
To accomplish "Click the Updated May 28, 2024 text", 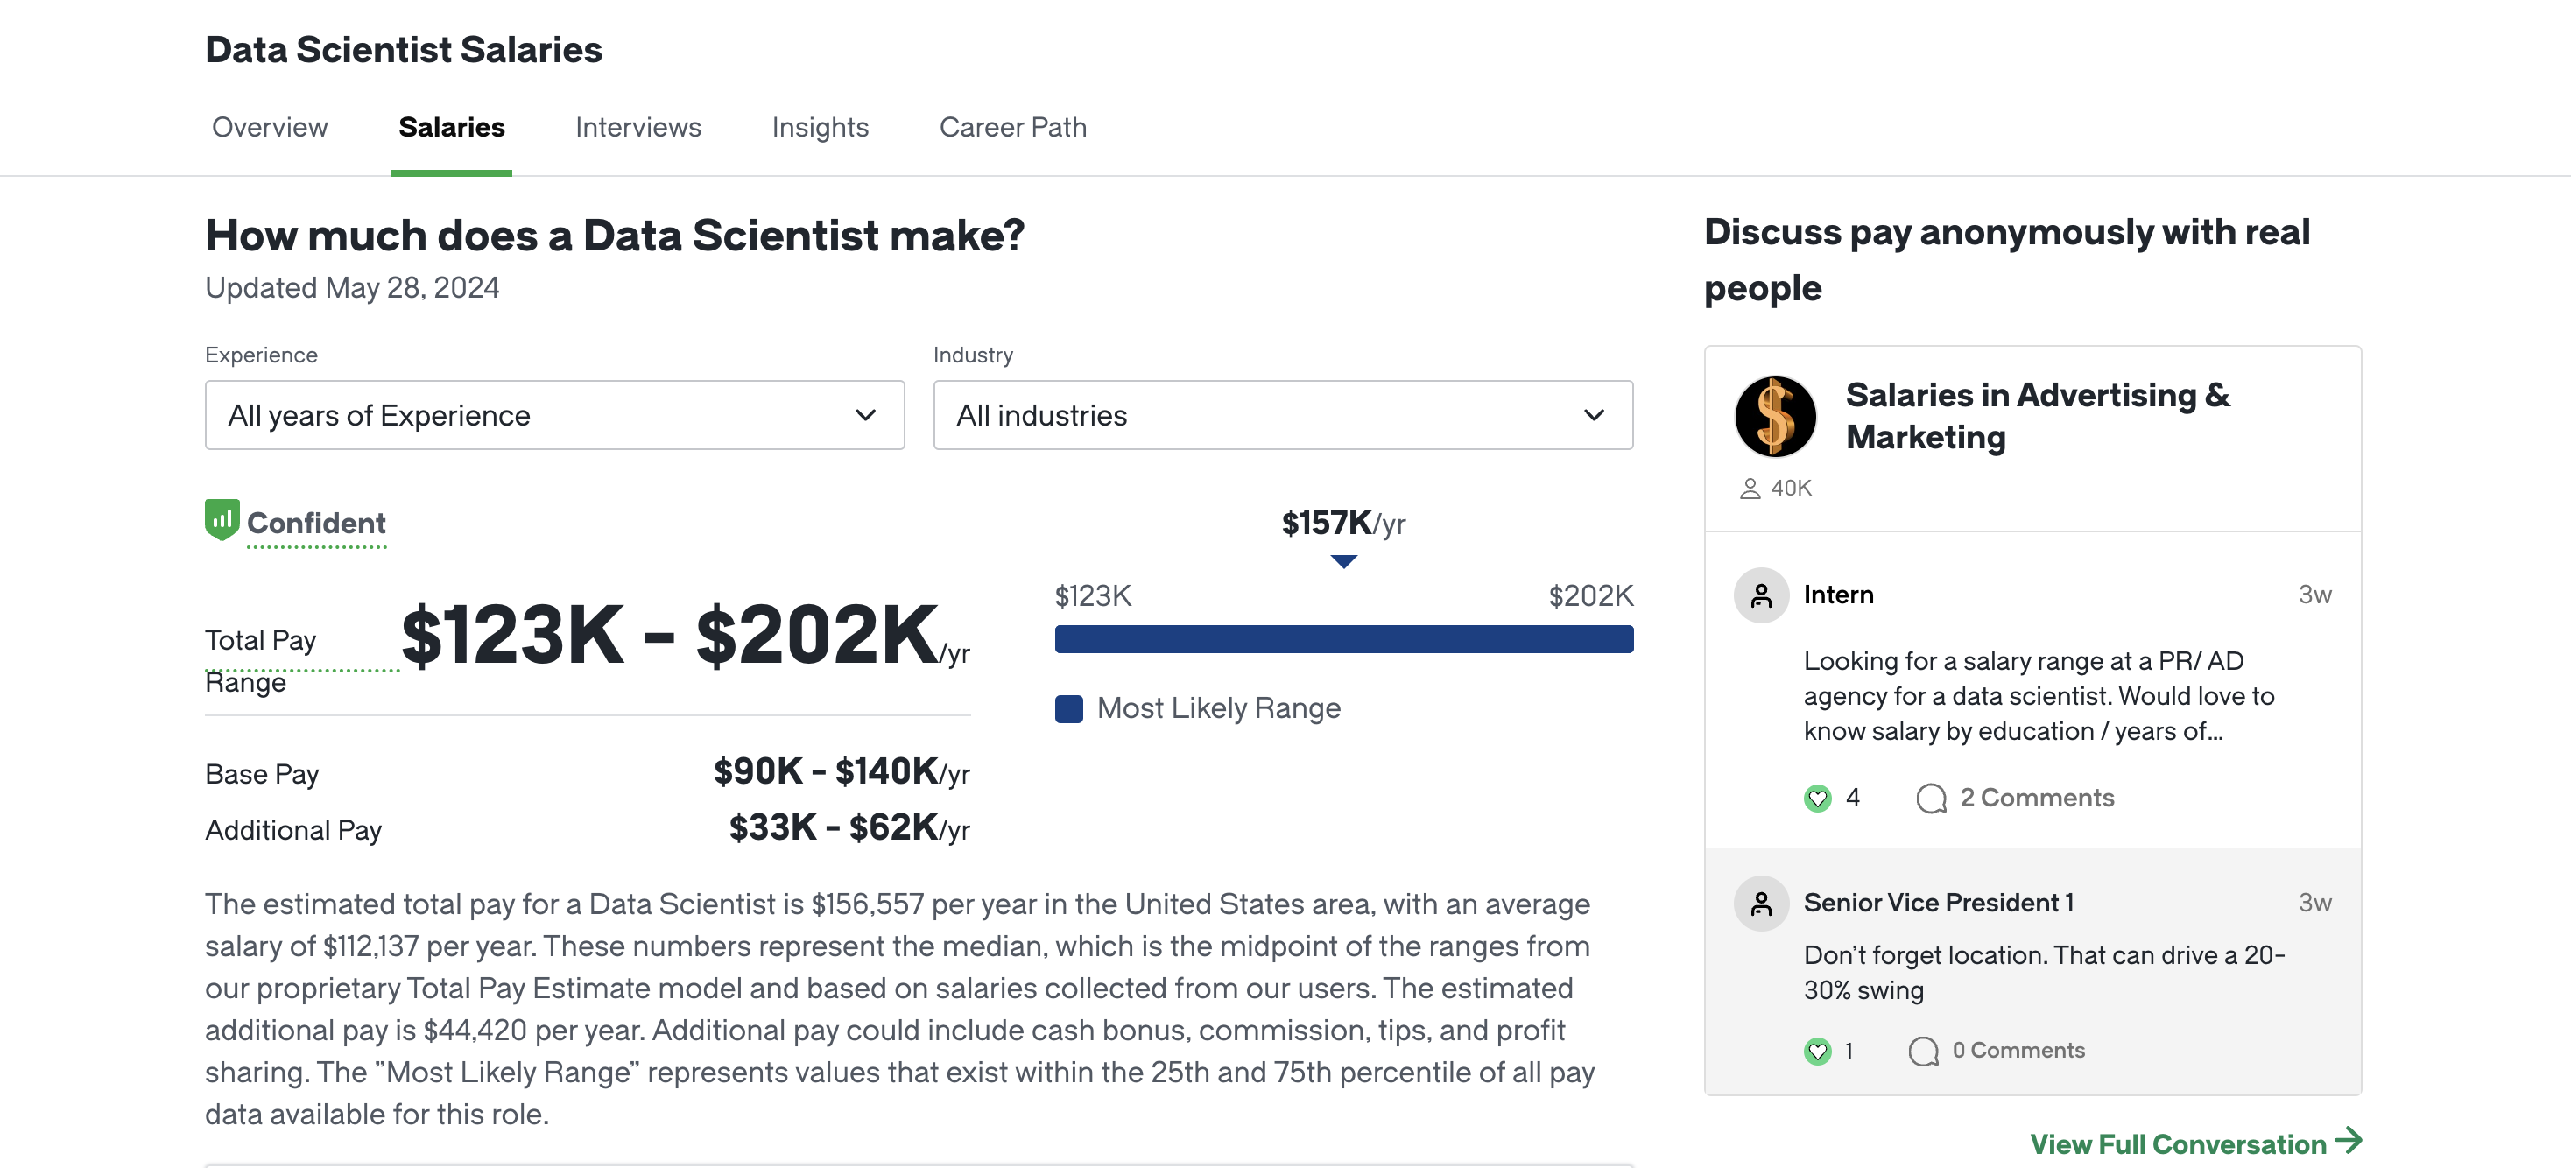I will pyautogui.click(x=352, y=287).
